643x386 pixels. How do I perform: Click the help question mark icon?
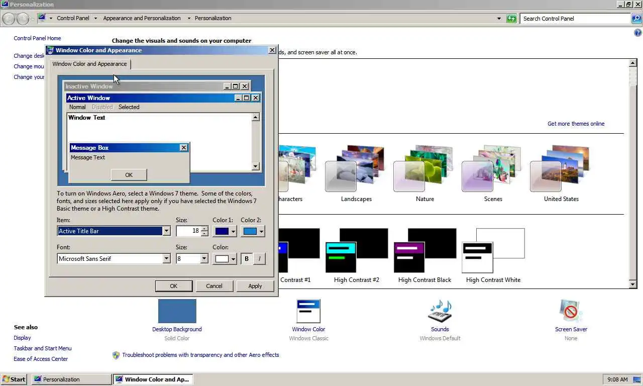point(638,33)
